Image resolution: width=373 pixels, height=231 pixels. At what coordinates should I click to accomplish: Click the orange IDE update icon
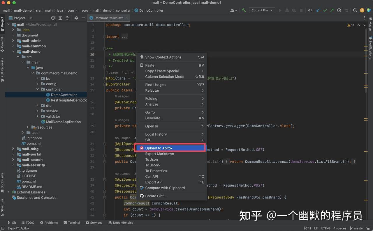[362, 10]
